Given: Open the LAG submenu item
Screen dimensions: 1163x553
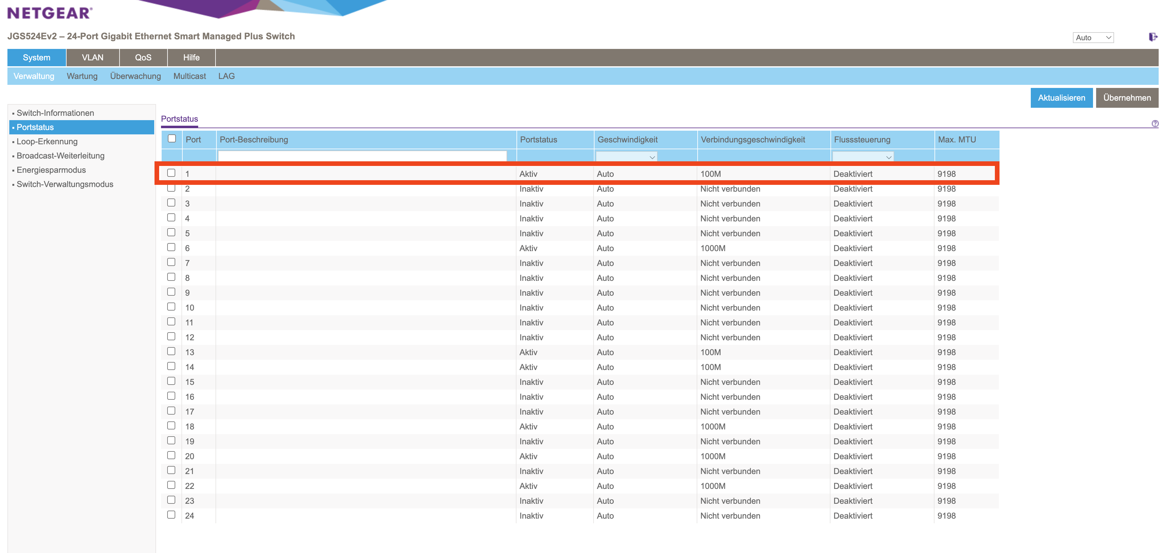Looking at the screenshot, I should click(x=226, y=76).
